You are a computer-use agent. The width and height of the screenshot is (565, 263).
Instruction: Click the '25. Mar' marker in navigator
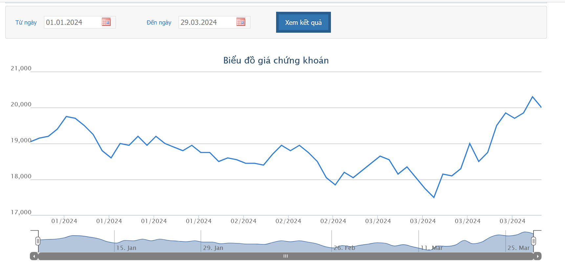point(518,248)
